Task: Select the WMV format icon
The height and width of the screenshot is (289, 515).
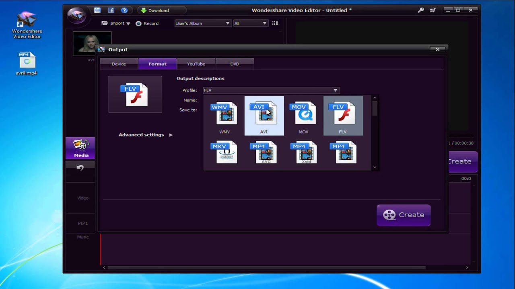Action: 225,116
